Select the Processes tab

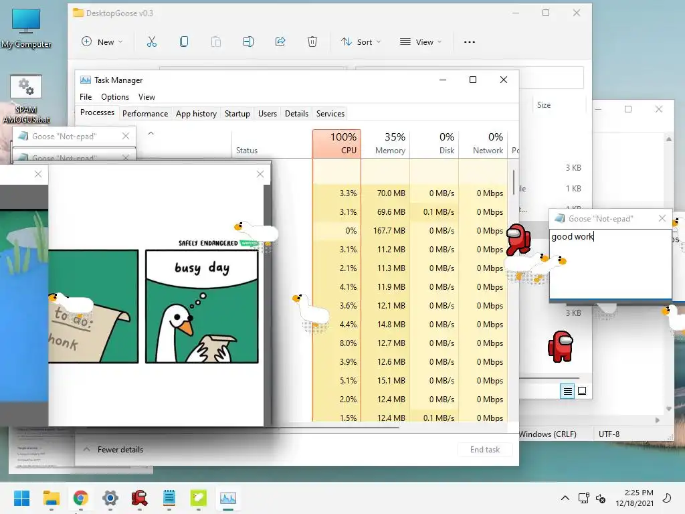click(97, 112)
